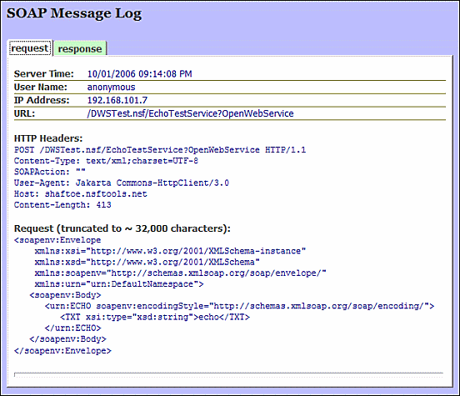Click the closing /urn:ECHO tag
This screenshot has width=460, height=396.
[72, 328]
